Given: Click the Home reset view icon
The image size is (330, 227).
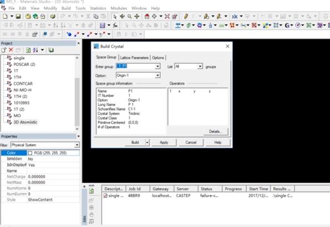Looking at the screenshot, I should 147,17.
